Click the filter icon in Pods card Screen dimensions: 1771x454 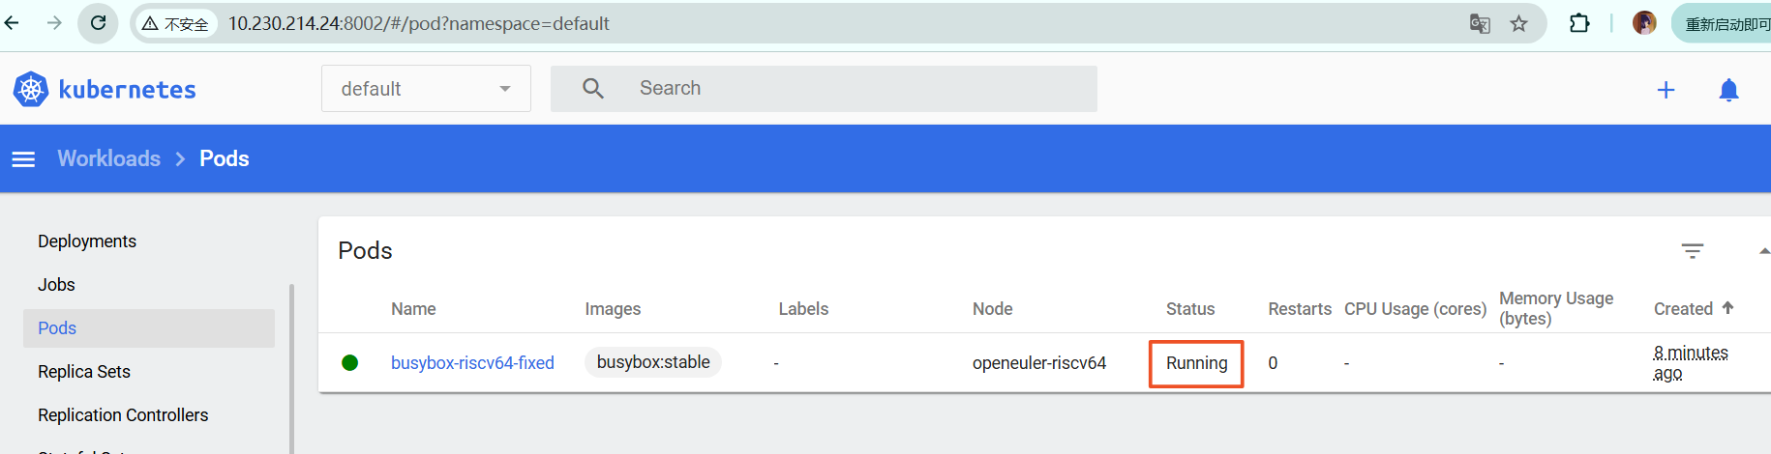coord(1692,251)
